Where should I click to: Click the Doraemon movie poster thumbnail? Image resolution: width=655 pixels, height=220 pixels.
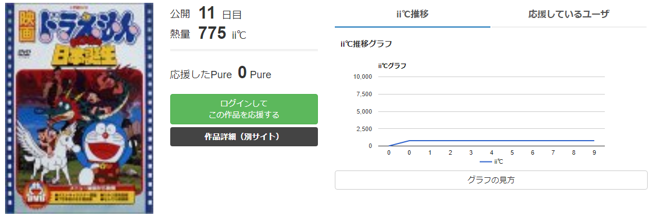pos(79,109)
